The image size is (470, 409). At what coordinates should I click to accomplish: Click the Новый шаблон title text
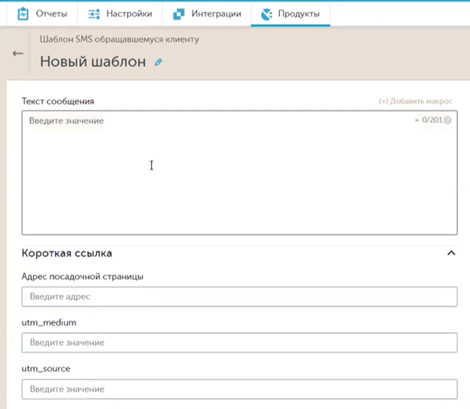tap(93, 62)
